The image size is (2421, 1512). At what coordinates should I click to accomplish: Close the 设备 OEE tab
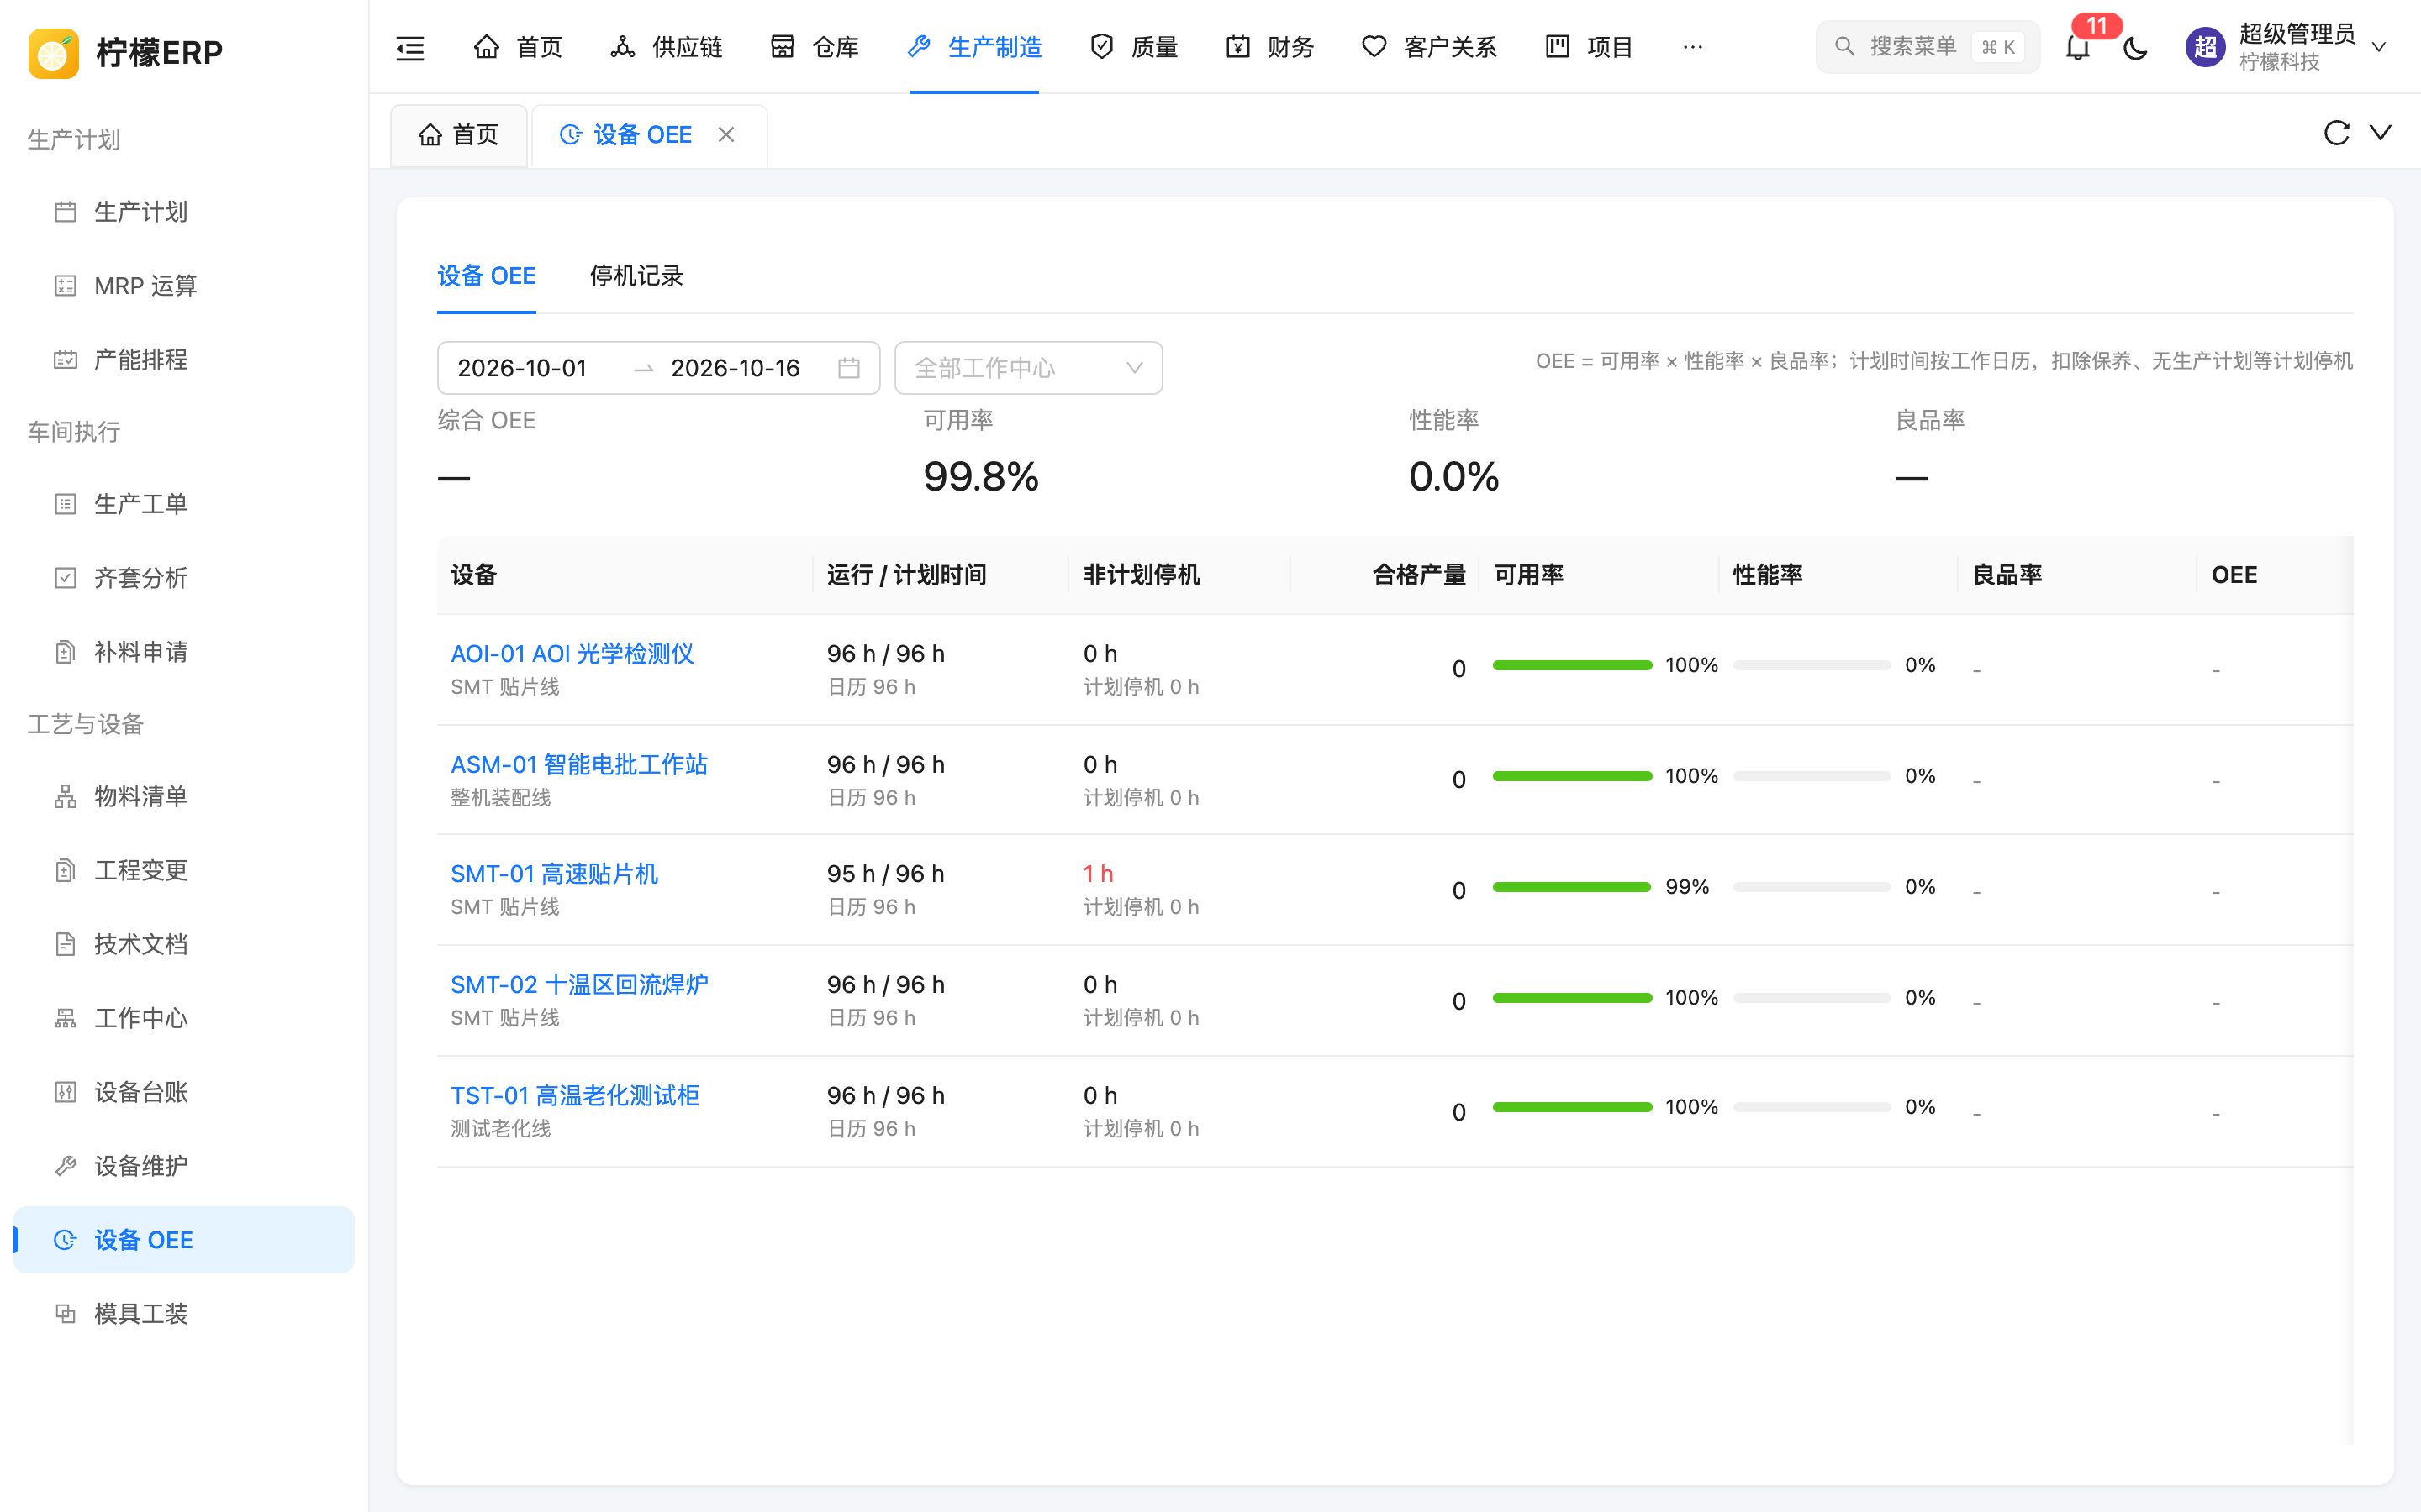pyautogui.click(x=726, y=134)
